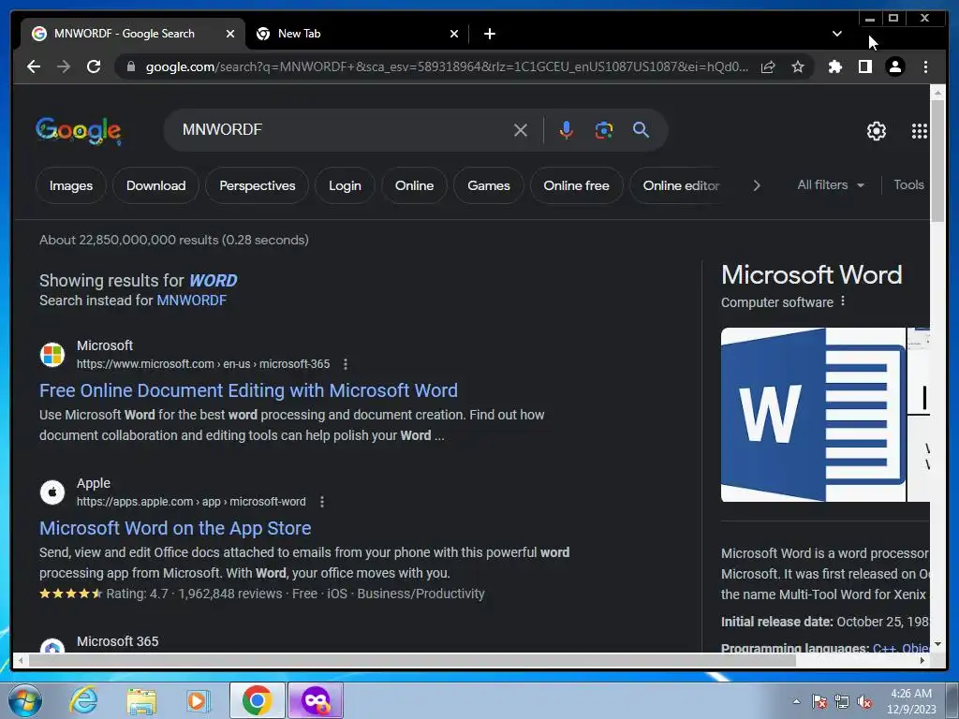The width and height of the screenshot is (959, 719).
Task: Show more filter chips arrow
Action: (757, 185)
